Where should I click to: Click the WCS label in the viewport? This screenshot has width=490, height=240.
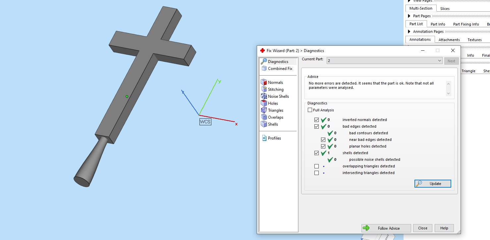coord(205,122)
